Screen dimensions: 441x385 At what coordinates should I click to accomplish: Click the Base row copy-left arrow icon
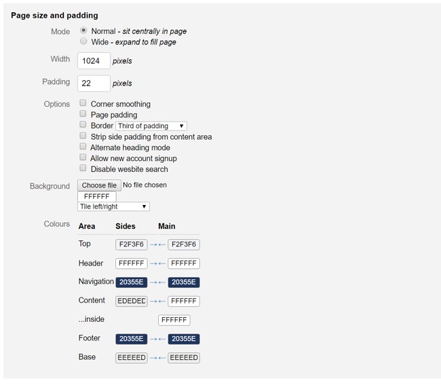tap(162, 358)
